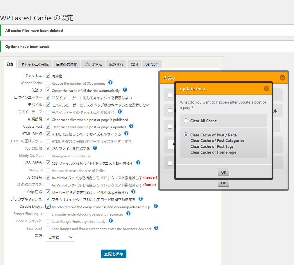Toggle Gzip 圧縮 checkbox
294x265 pixels.
click(48, 192)
